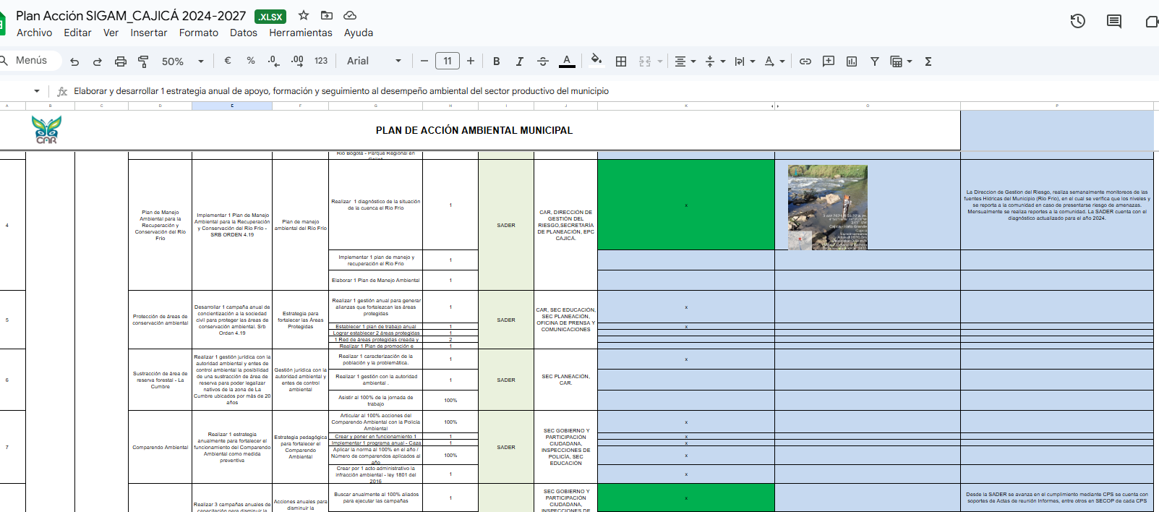Open the comments panel icon
Image resolution: width=1159 pixels, height=512 pixels.
[x=1113, y=21]
